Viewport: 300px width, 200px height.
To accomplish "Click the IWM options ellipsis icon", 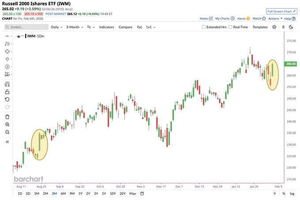I will [x=23, y=36].
